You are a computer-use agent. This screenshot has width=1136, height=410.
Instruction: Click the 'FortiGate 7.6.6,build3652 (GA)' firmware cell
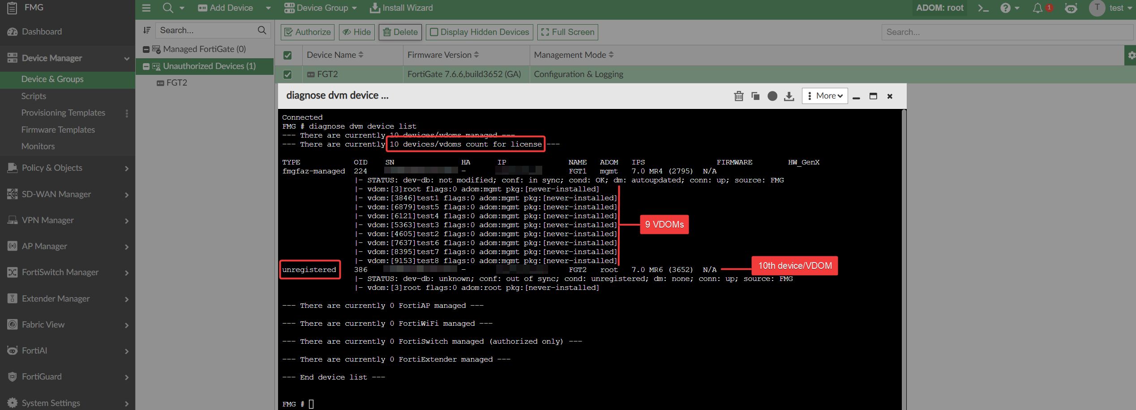(x=464, y=74)
